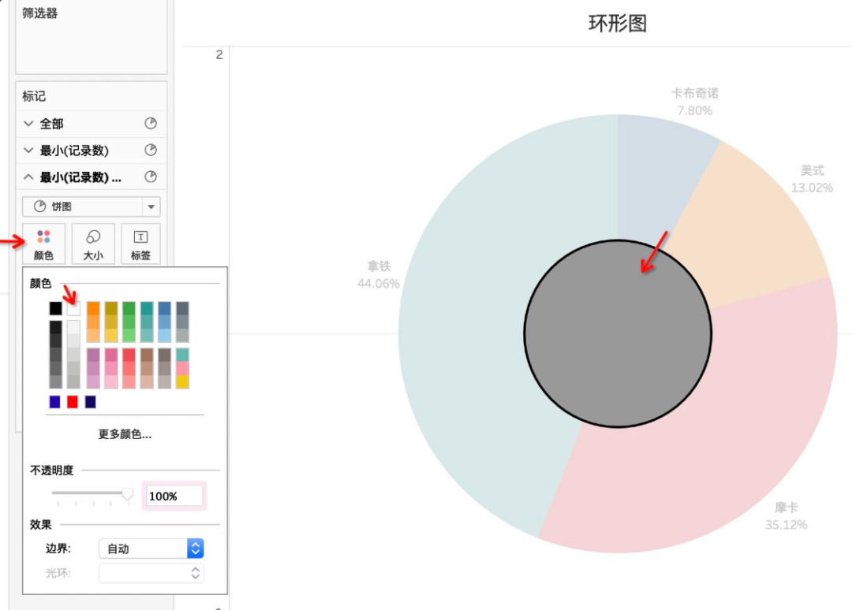Expand the 全部 marks section
Viewport: 852px width, 610px height.
coord(29,124)
